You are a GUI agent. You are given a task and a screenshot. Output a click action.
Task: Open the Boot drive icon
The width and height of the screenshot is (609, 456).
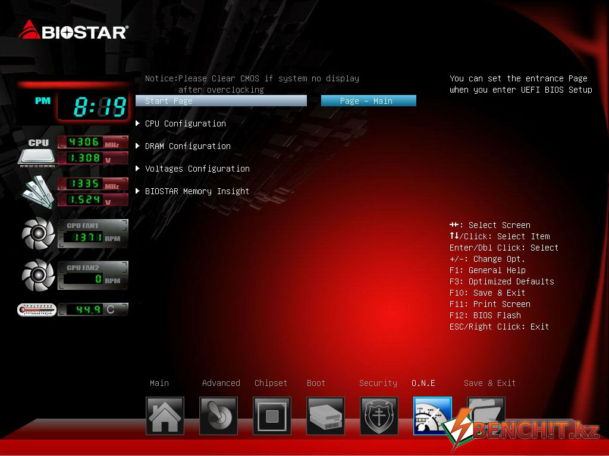325,416
